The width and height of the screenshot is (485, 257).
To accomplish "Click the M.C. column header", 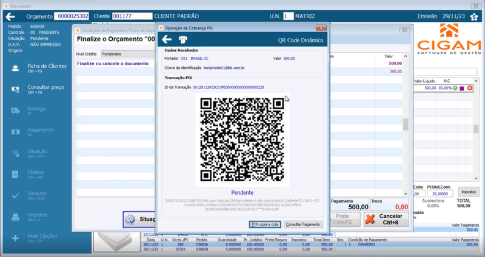I will [447, 81].
